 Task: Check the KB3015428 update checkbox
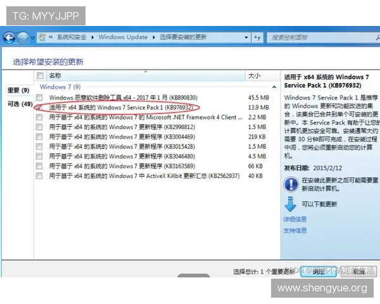pos(39,146)
